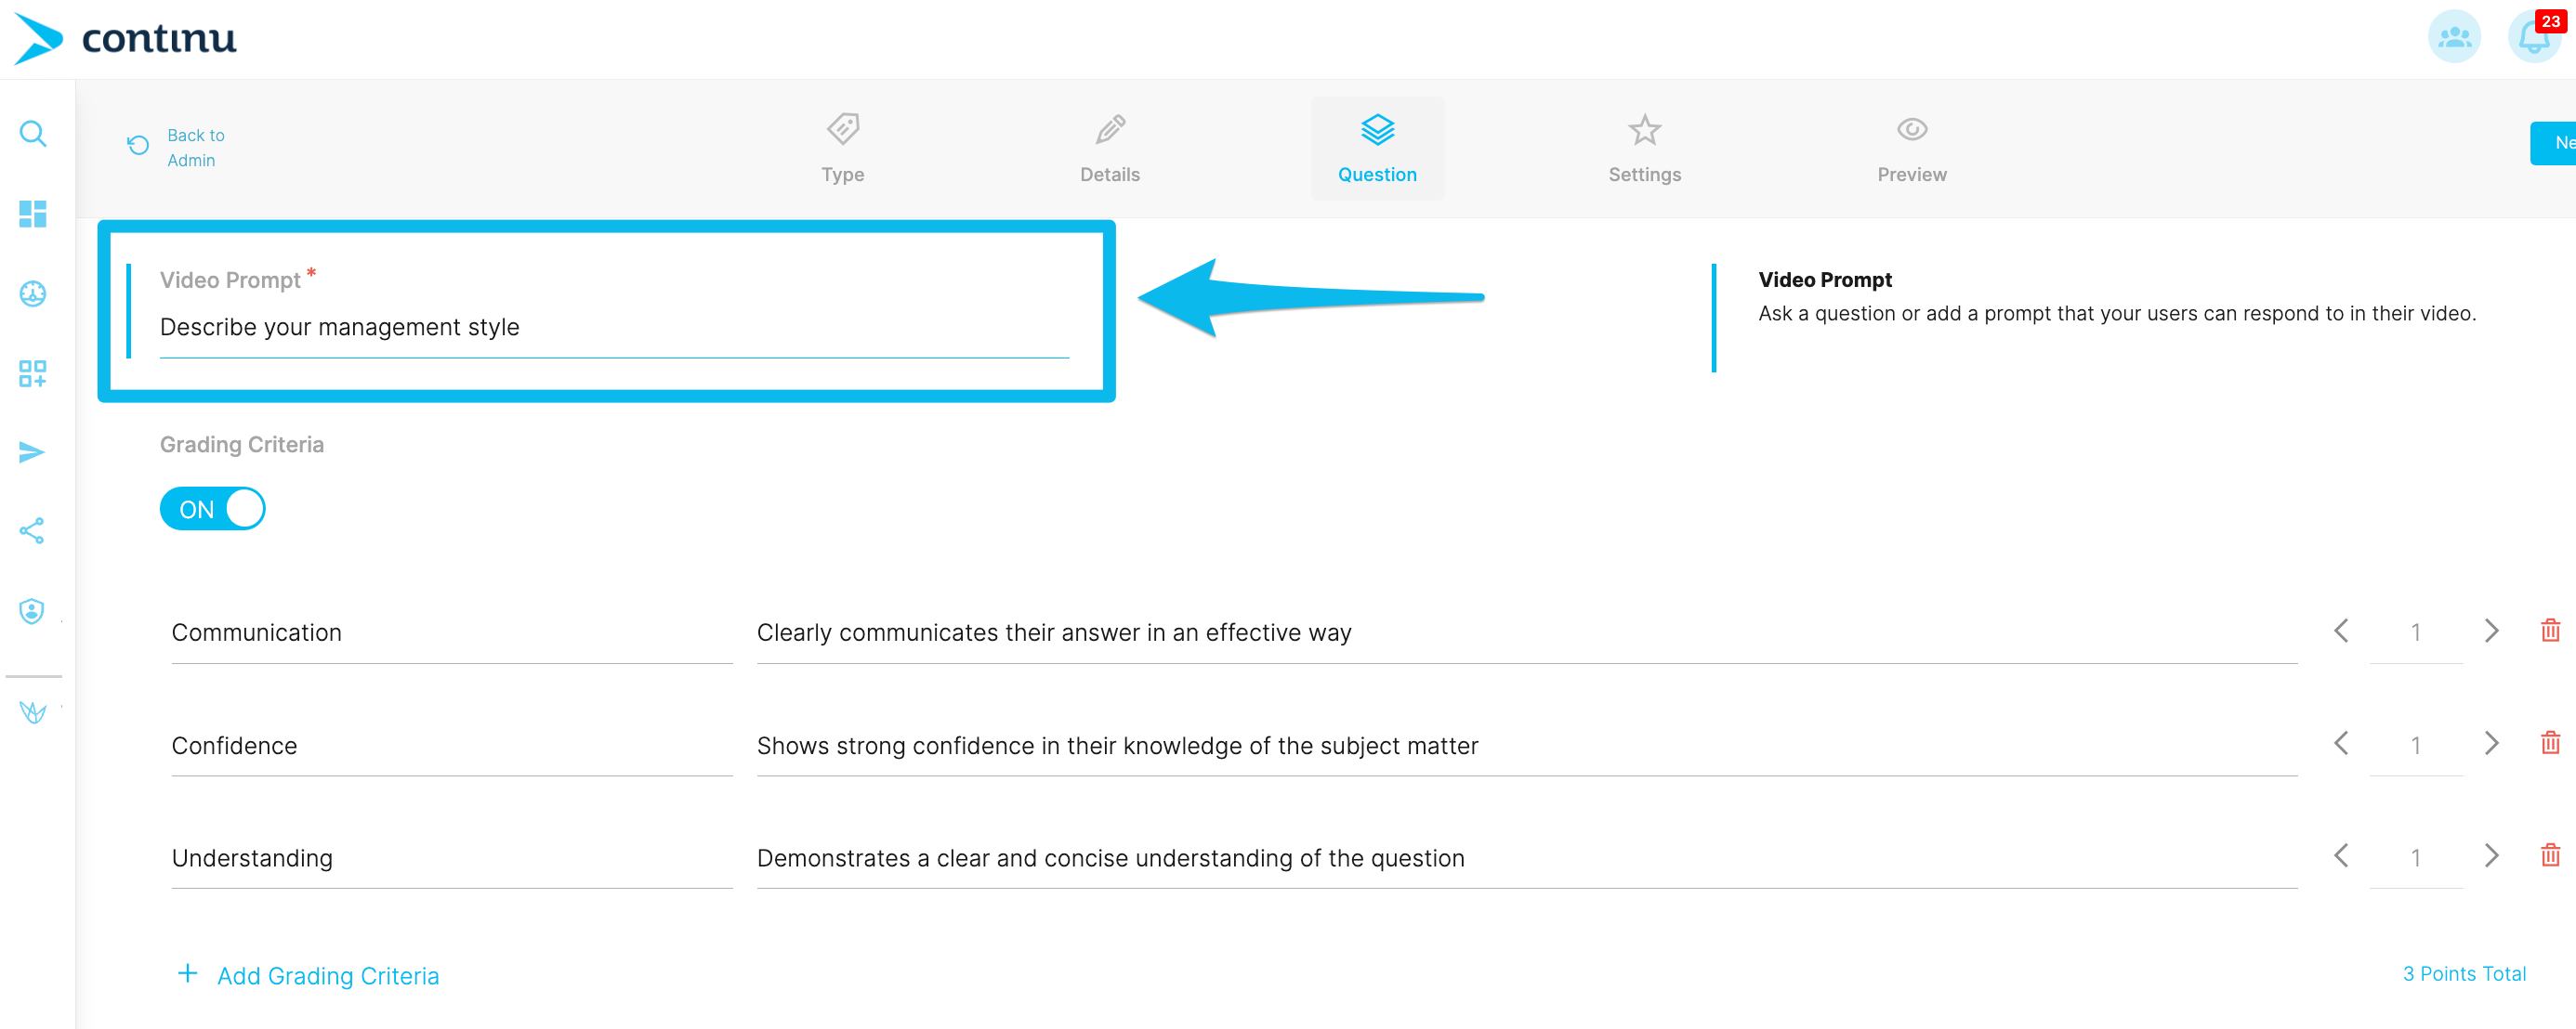2576x1029 pixels.
Task: Increase points for Understanding criterion
Action: [2491, 856]
